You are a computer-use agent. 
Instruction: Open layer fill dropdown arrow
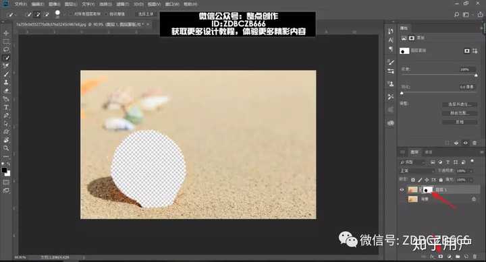point(471,180)
